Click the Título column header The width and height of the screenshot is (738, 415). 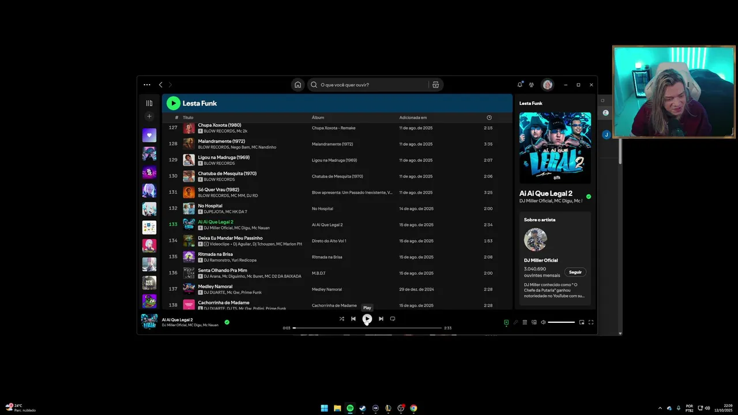[188, 118]
